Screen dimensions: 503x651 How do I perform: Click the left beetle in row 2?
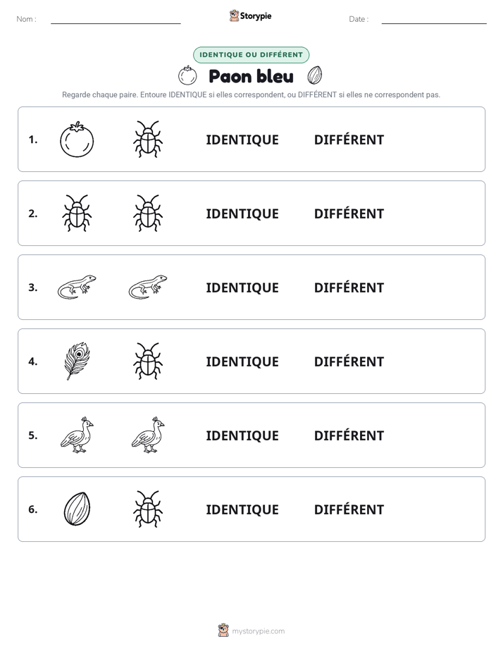[x=77, y=213]
